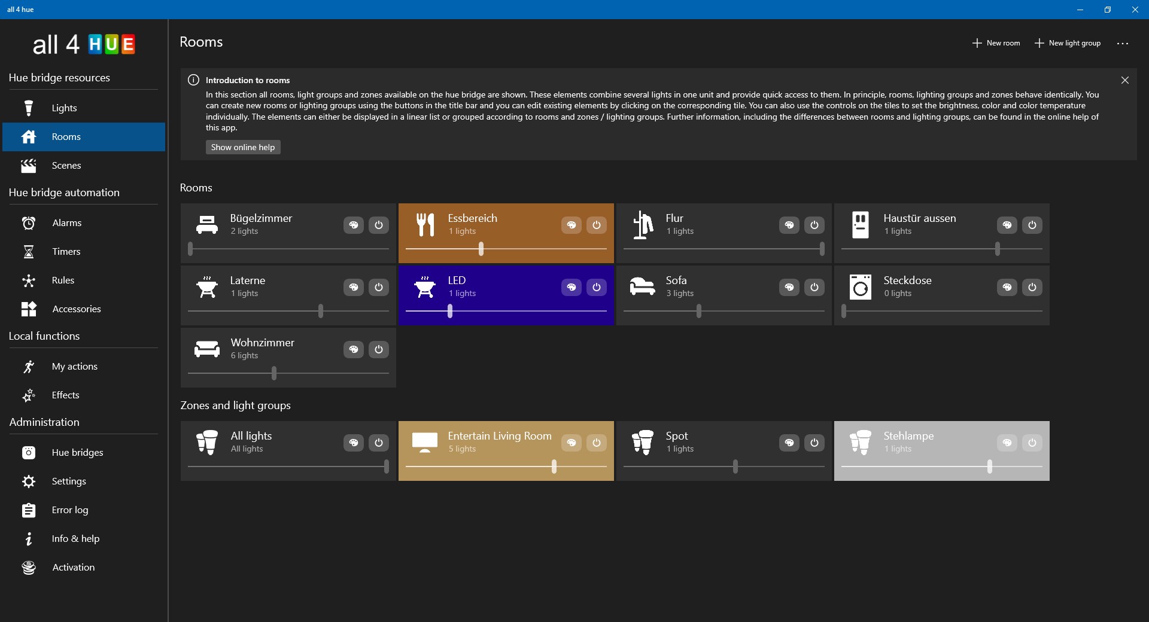1149x622 pixels.
Task: Toggle power for the Wohnzimmer room
Action: tap(378, 350)
